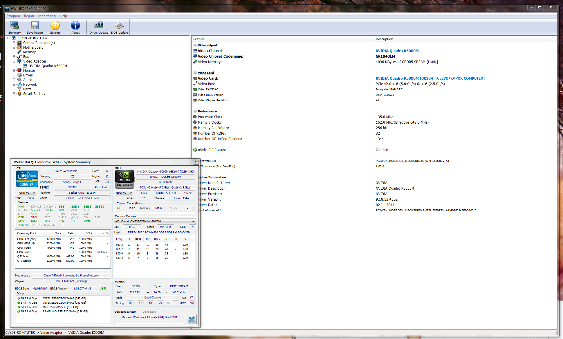
Task: Select the Motherboard tree icon
Action: coord(19,47)
